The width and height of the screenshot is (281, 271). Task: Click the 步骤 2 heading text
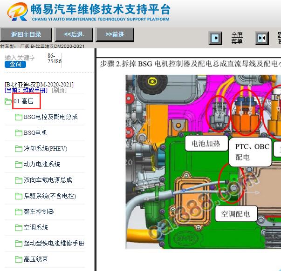click(x=190, y=64)
